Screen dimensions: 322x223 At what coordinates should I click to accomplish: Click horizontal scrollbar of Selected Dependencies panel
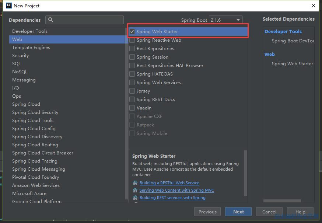282,201
